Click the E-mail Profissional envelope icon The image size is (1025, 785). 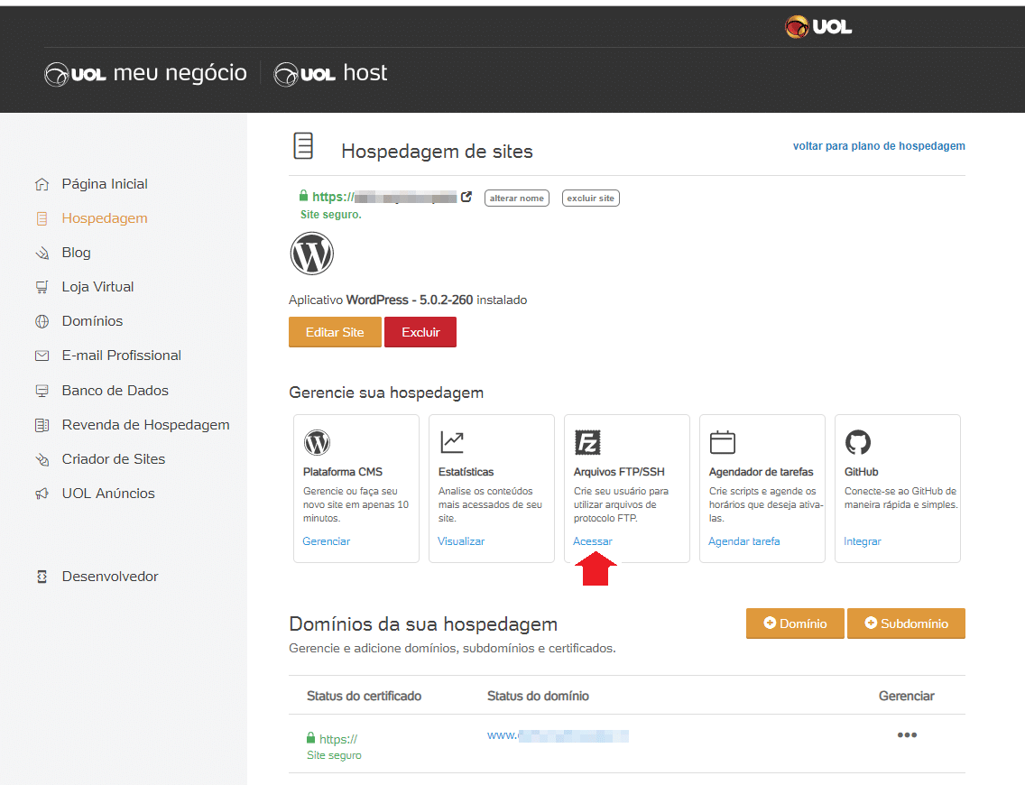42,356
